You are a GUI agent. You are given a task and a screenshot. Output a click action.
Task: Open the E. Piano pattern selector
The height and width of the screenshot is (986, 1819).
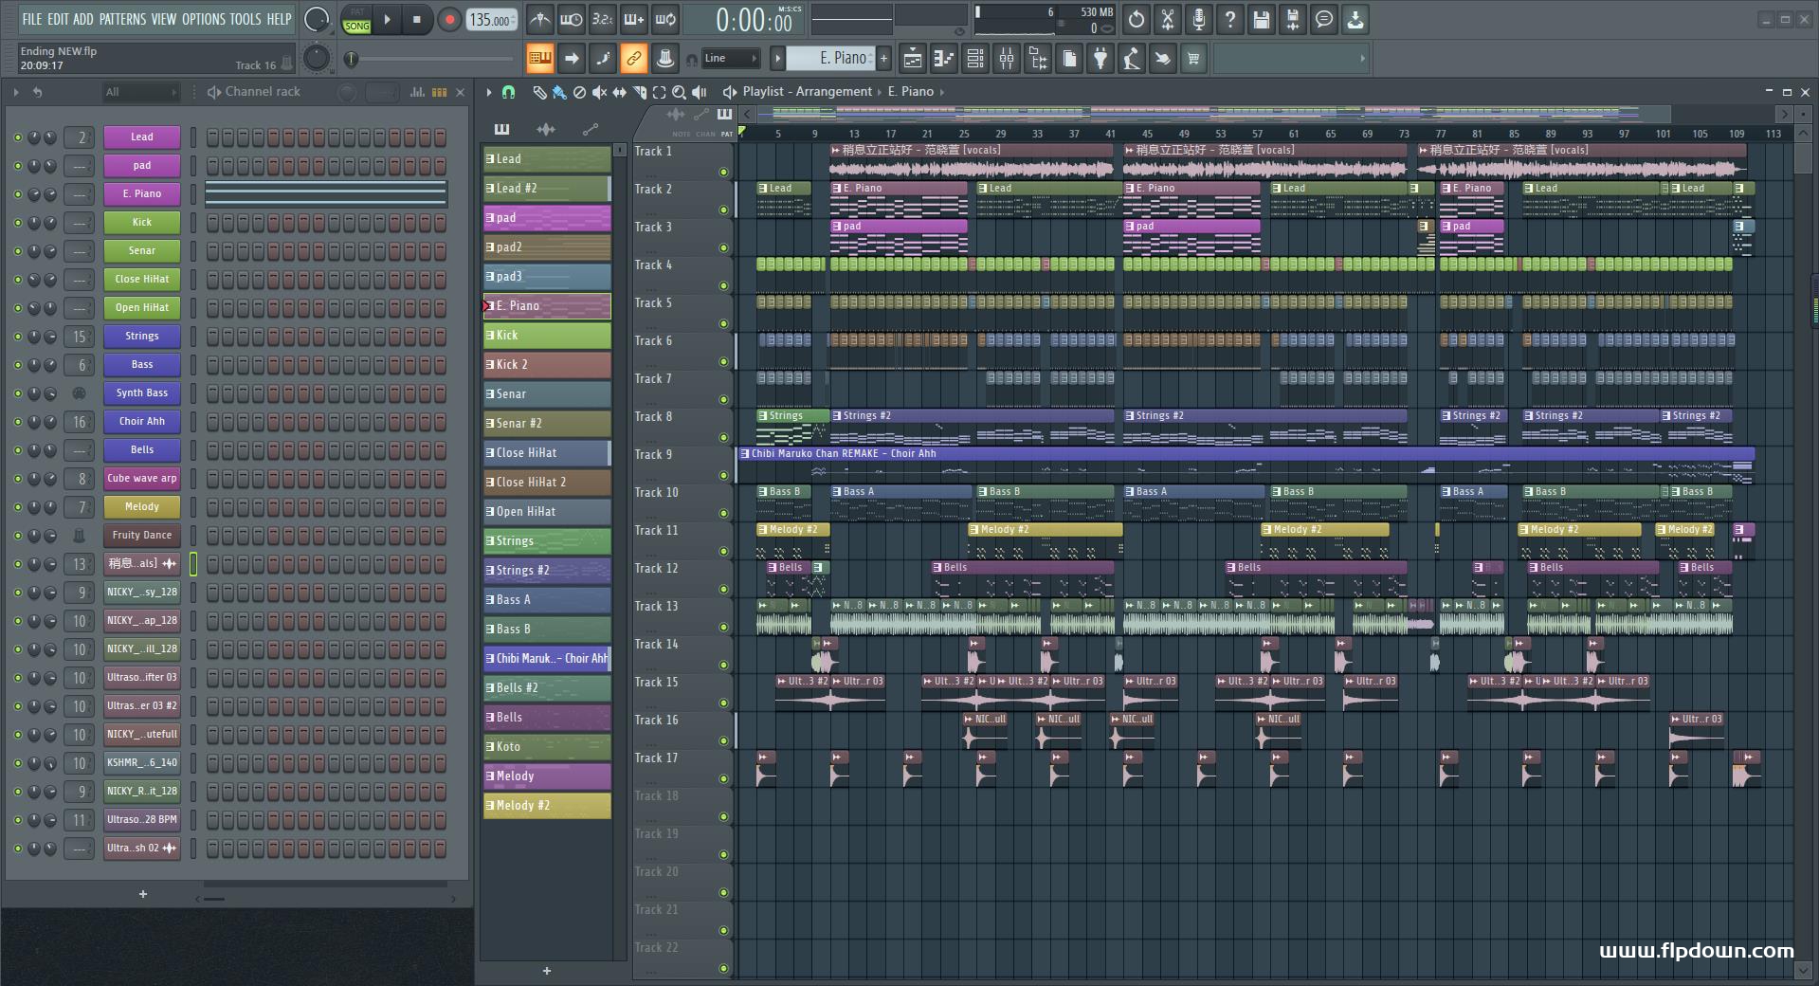coord(831,59)
